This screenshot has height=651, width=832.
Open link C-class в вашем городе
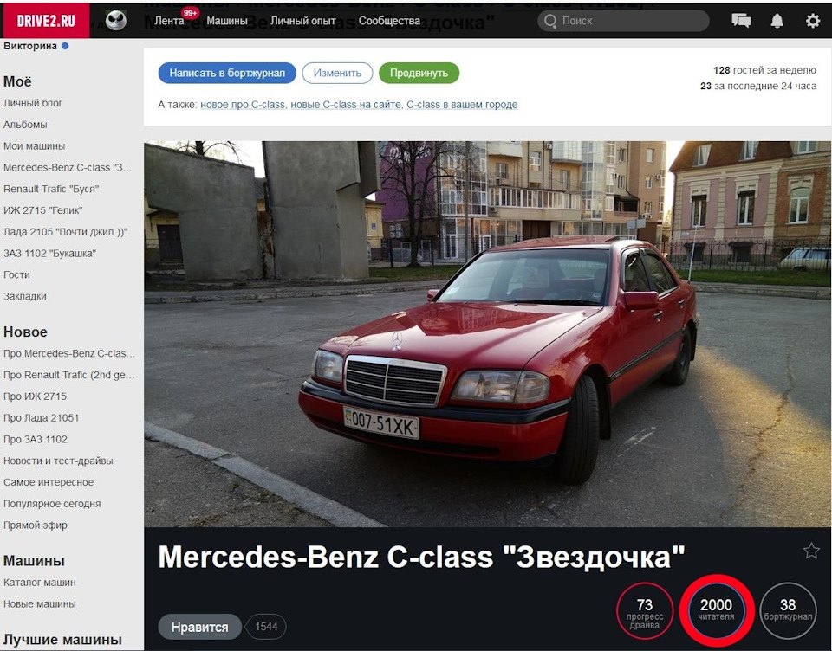point(462,105)
